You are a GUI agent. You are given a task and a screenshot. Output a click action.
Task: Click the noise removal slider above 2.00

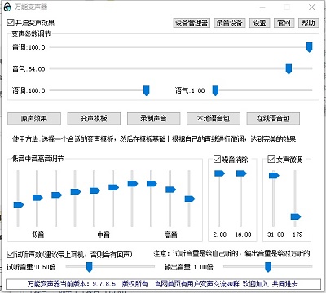[x=219, y=173]
